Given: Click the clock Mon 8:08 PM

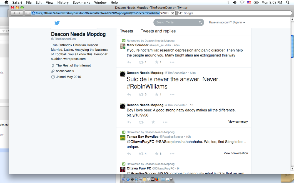Looking at the screenshot, I should click(x=272, y=2).
